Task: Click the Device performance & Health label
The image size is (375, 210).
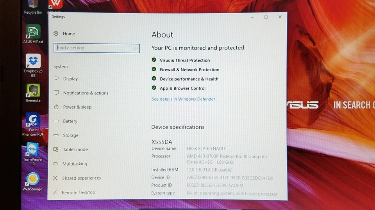Action: (x=189, y=79)
